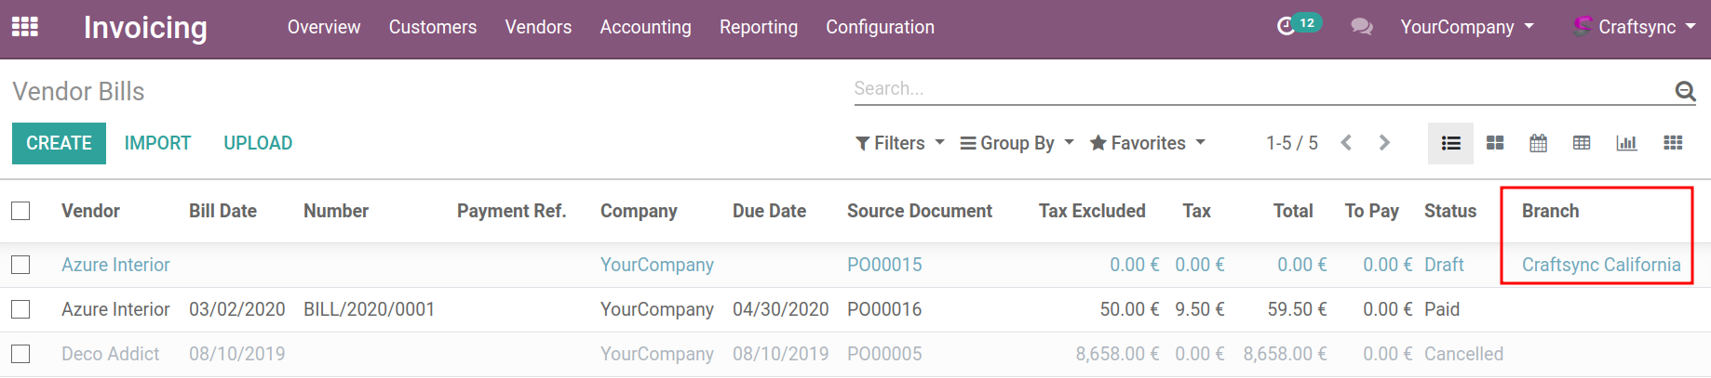Switch to calendar view
Screen dimensions: 1711x378
(1538, 143)
